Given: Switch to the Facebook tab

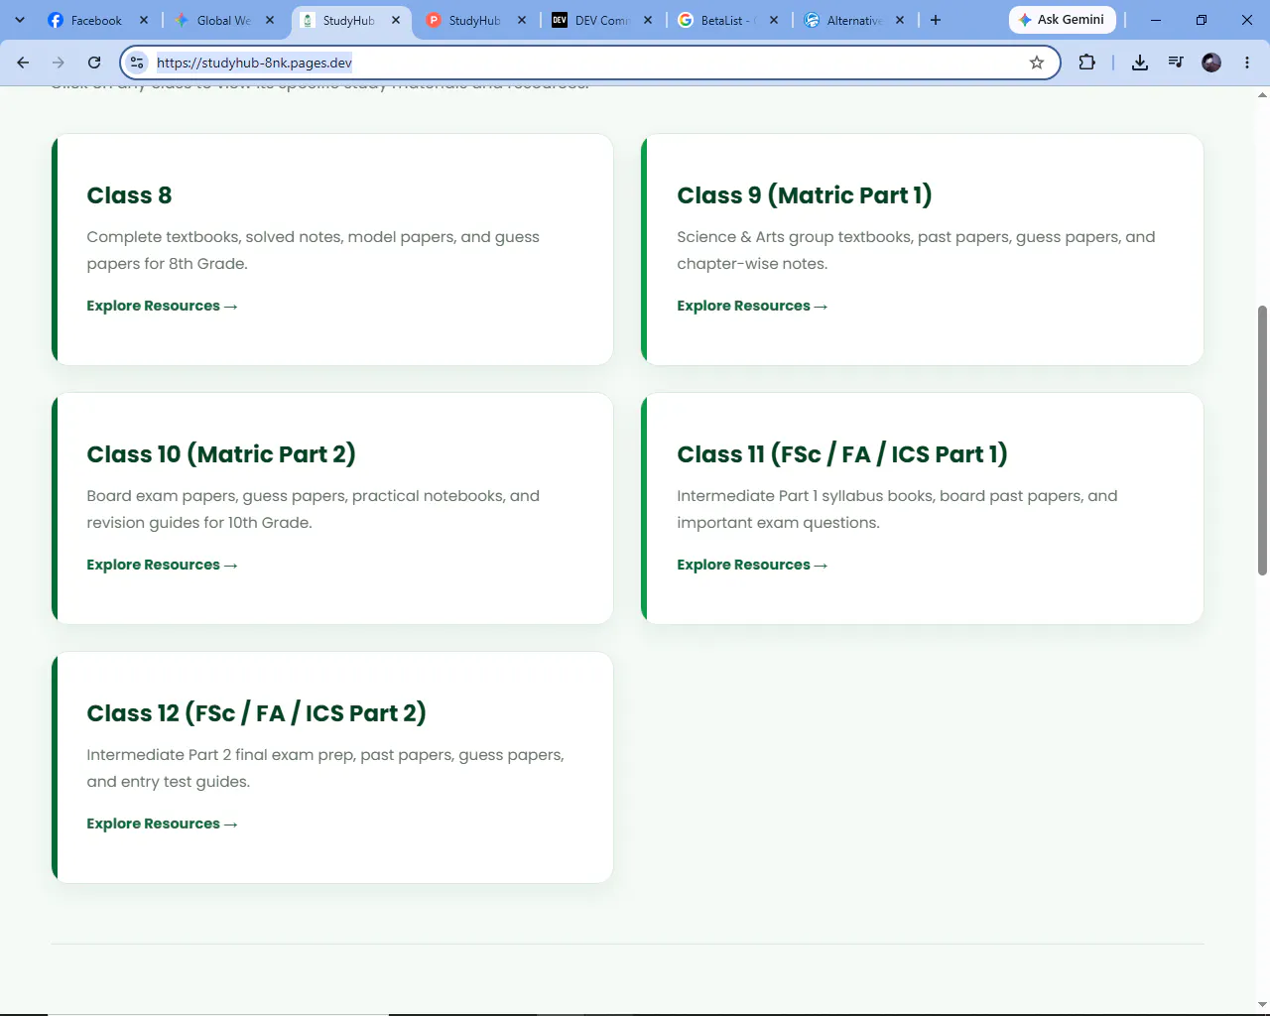Looking at the screenshot, I should pyautogui.click(x=97, y=20).
